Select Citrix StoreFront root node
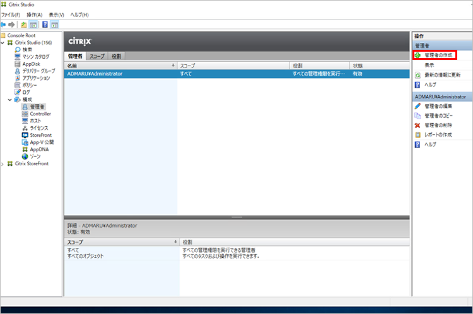The width and height of the screenshot is (473, 314). [32, 163]
